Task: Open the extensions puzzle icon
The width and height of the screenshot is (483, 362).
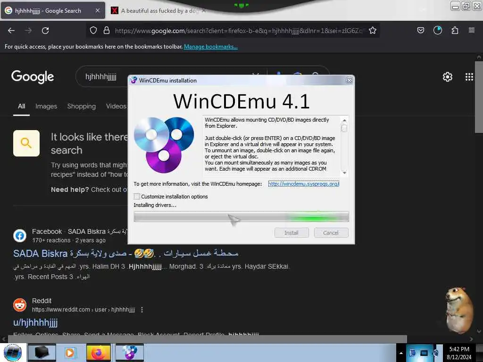Action: click(x=455, y=30)
